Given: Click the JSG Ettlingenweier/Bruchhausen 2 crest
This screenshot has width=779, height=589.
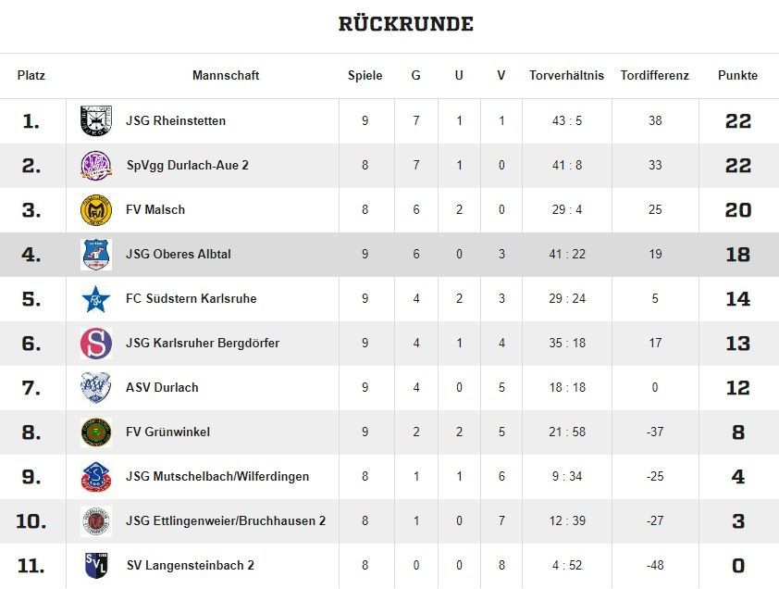Looking at the screenshot, I should 96,520.
